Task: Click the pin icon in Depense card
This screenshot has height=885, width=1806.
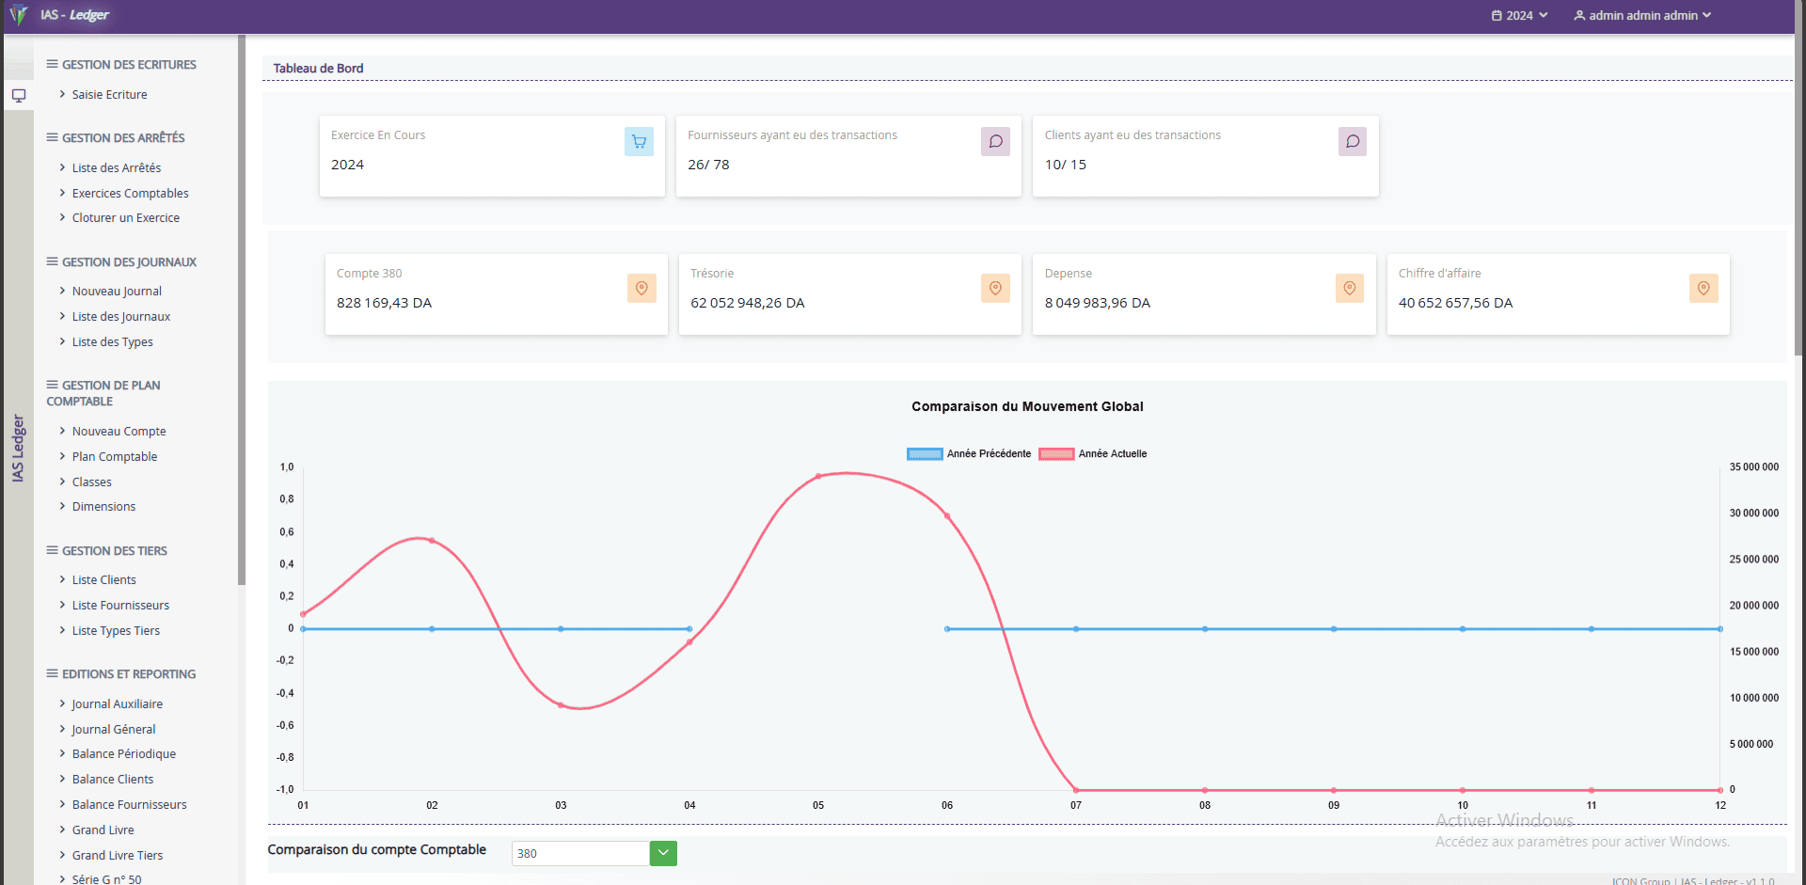Action: (x=1349, y=289)
